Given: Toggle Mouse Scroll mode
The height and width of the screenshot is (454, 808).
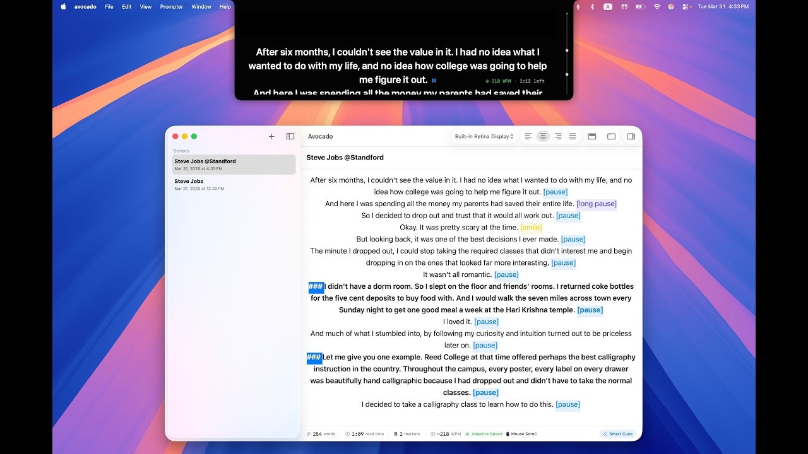Looking at the screenshot, I should pos(521,434).
